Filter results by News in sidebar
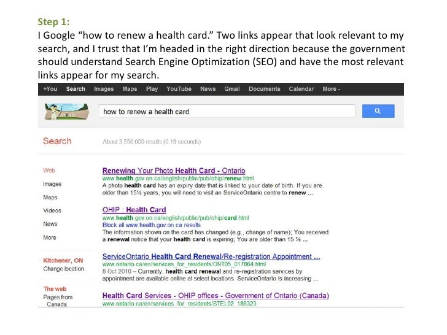Viewport: 447px width, 335px height. tap(50, 224)
